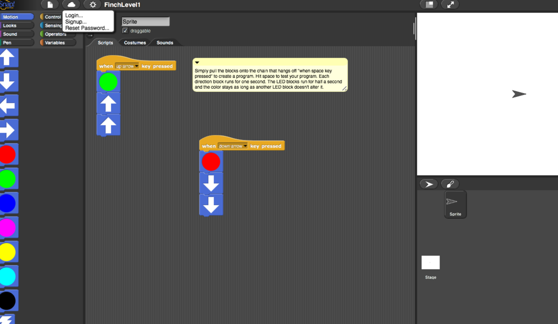Choose Login... from the cloud menu
558x324 pixels.
tap(74, 15)
